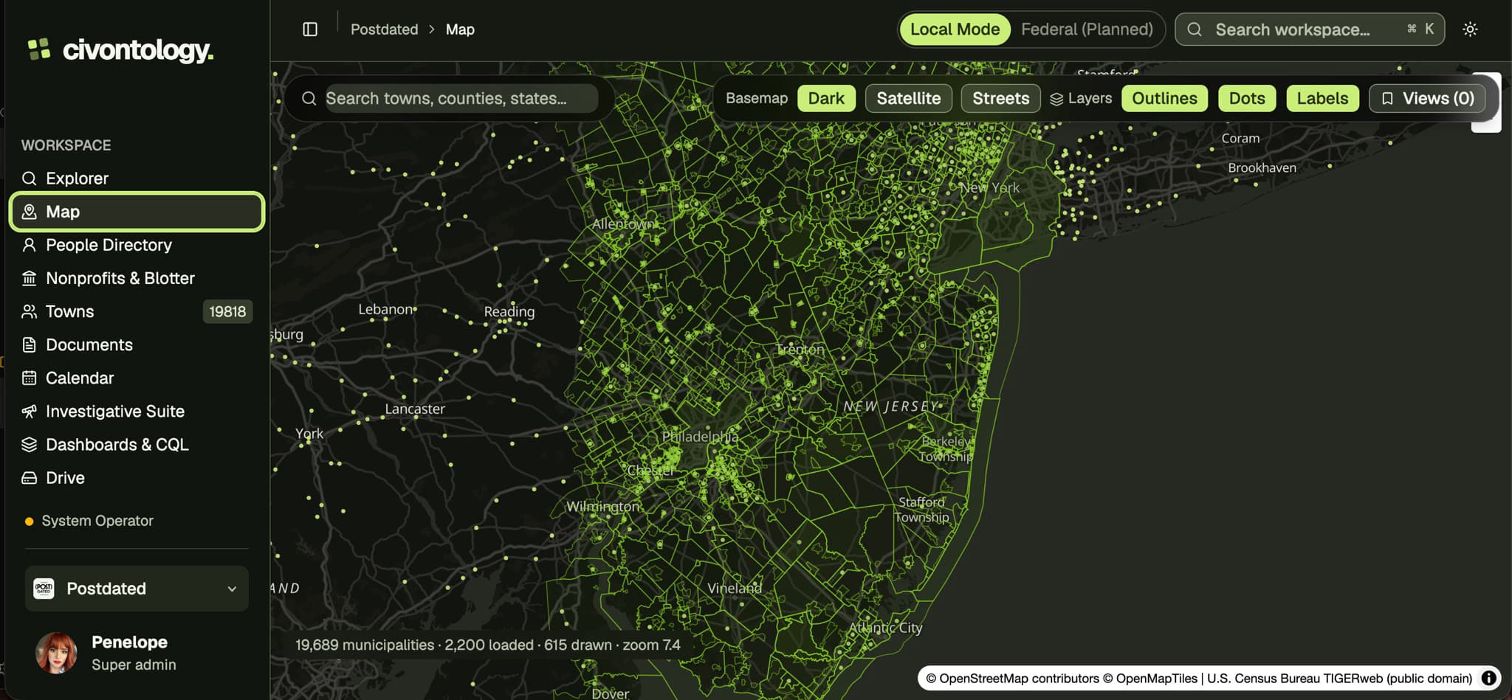Image resolution: width=1512 pixels, height=700 pixels.
Task: Click the civontology logo icon
Action: click(x=39, y=49)
